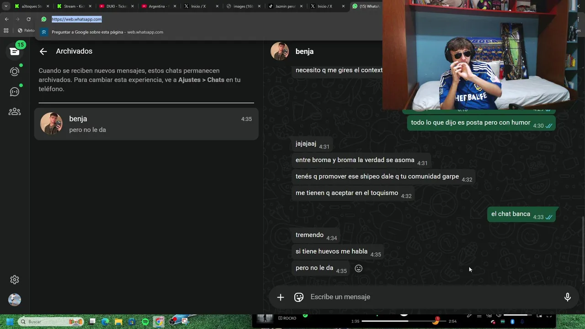The image size is (585, 329).
Task: Switch to the 'DUKI - Ticket' browser tab
Action: 117,6
